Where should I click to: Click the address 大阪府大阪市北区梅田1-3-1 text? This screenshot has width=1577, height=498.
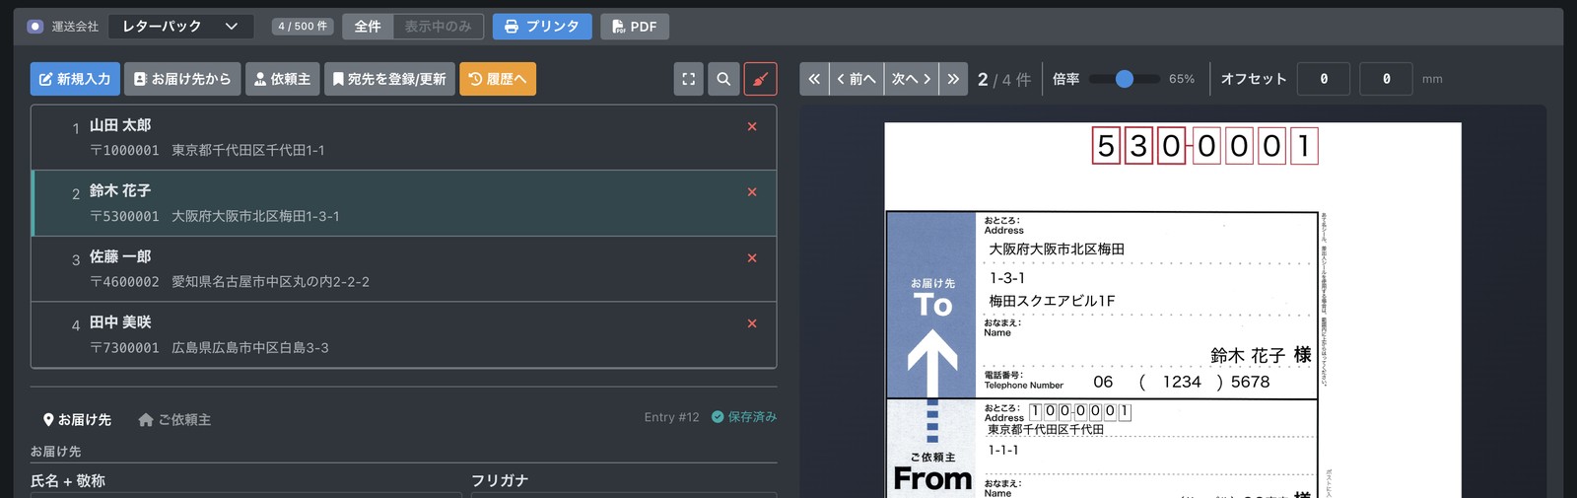click(x=255, y=216)
